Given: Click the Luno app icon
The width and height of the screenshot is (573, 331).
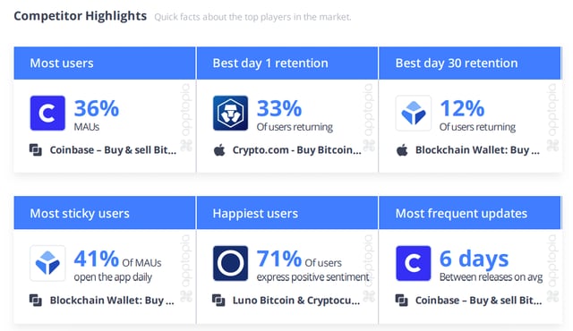Looking at the screenshot, I should pyautogui.click(x=230, y=263).
